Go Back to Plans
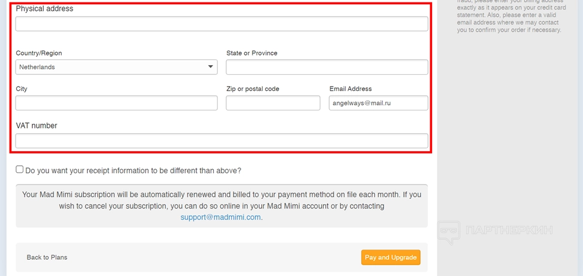Image resolution: width=583 pixels, height=276 pixels. click(47, 257)
